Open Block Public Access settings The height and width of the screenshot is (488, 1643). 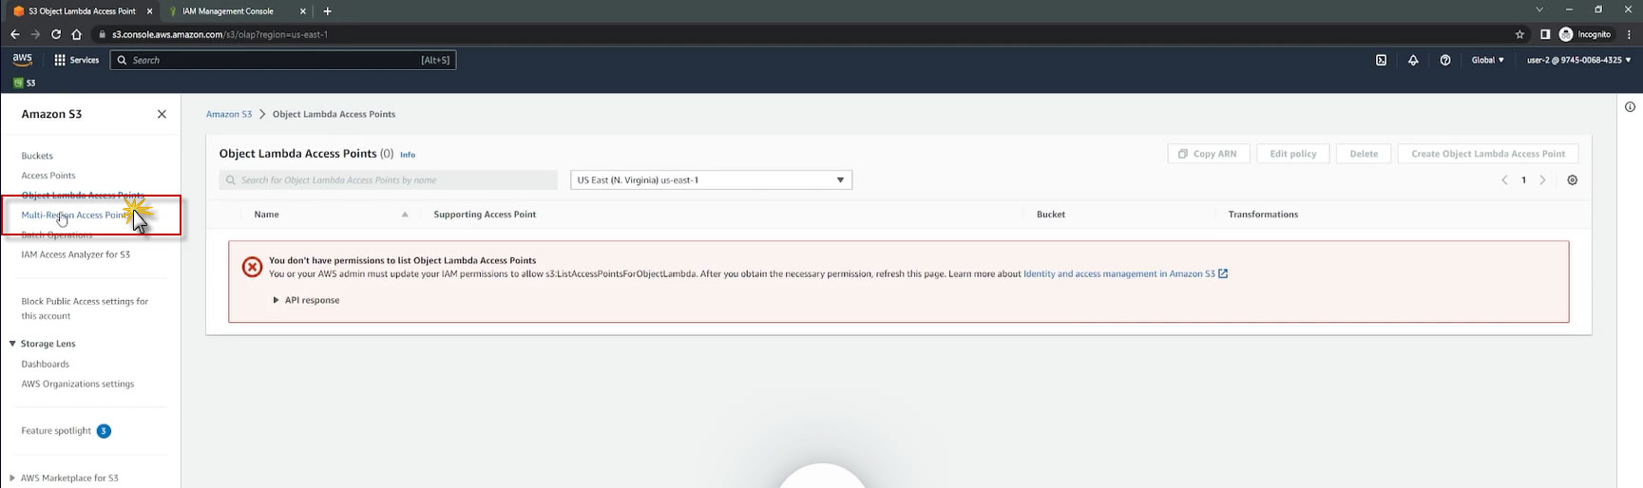coord(85,309)
